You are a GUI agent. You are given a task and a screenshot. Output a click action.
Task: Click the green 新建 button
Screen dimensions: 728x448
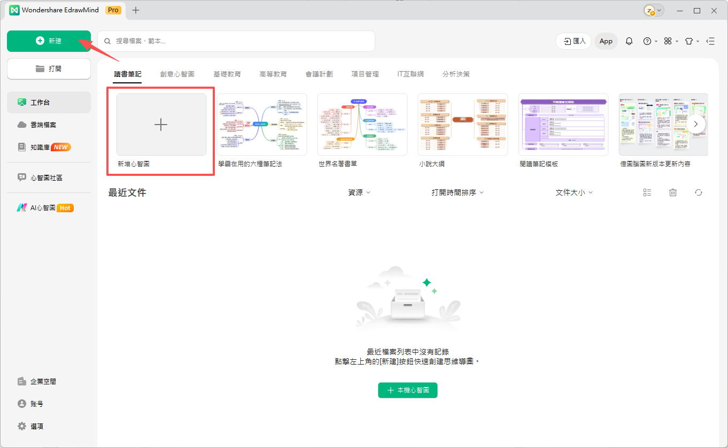click(49, 41)
